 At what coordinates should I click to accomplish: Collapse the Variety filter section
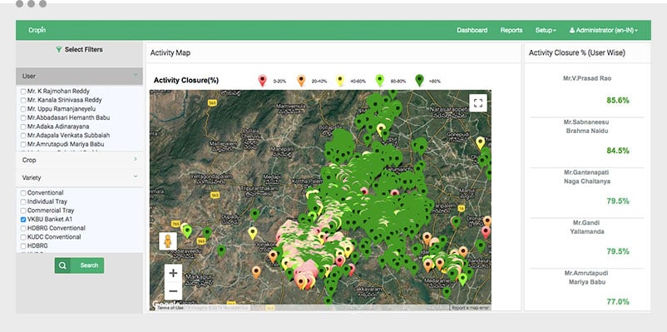click(x=79, y=177)
